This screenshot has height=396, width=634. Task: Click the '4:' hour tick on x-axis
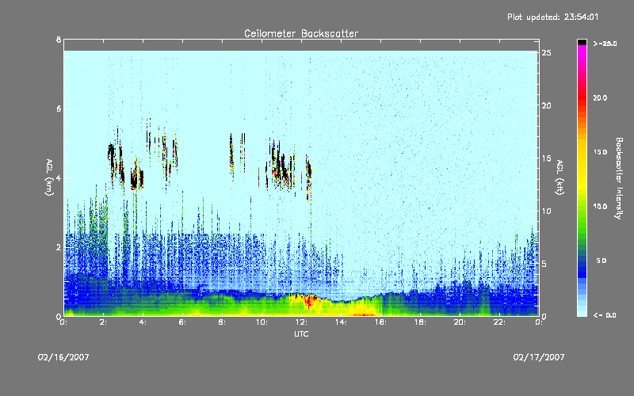[x=143, y=322]
